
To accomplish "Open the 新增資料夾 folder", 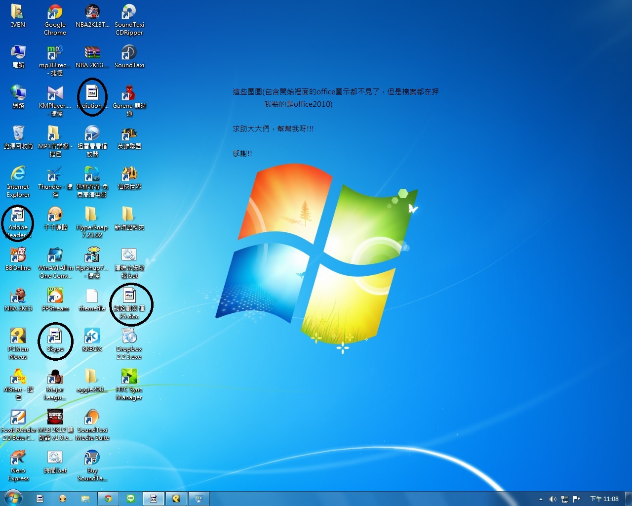I will [x=129, y=219].
